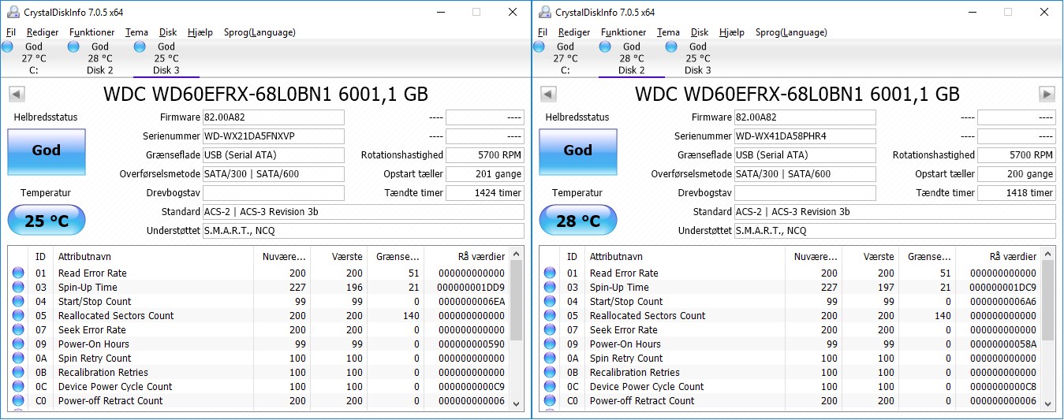Open Tema menu in right window
The width and height of the screenshot is (1064, 420).
668,32
